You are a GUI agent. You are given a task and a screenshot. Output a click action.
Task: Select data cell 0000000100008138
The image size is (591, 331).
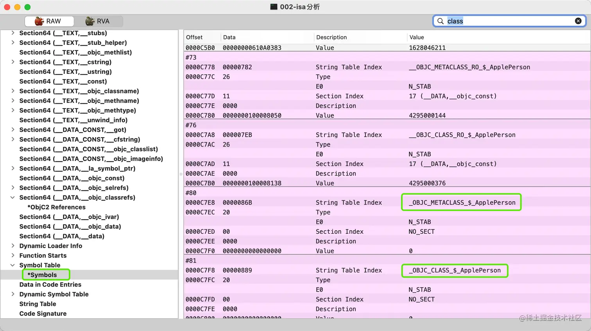[x=252, y=183]
